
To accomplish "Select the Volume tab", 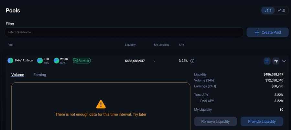I will click(18, 75).
